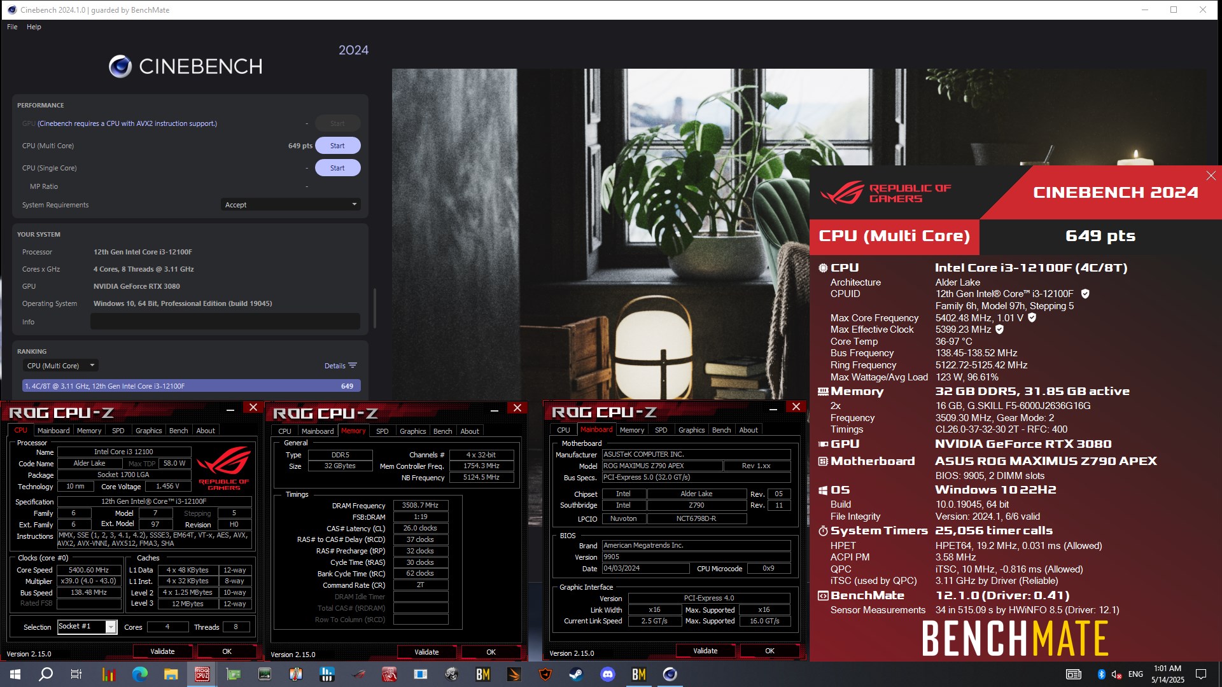Switch to SPD tab in the CPU-Z processor window
This screenshot has width=1222, height=687.
pos(118,431)
